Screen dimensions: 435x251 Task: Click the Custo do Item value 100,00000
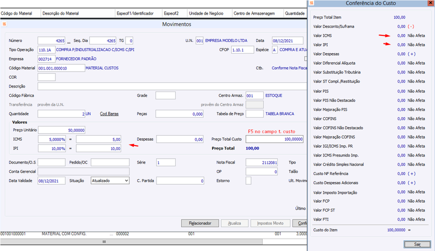pos(396,230)
